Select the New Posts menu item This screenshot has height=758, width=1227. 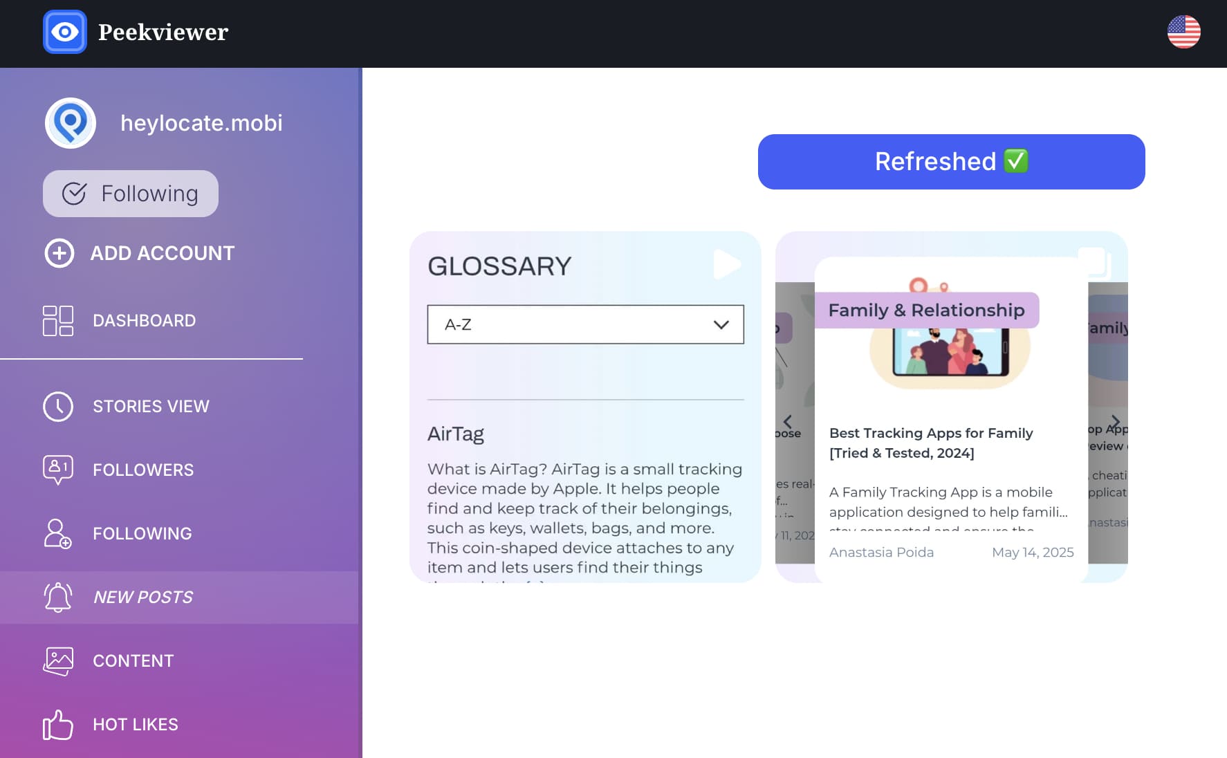coord(180,598)
